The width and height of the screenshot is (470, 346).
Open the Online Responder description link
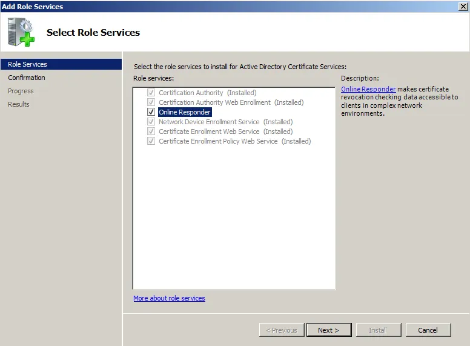click(x=368, y=89)
